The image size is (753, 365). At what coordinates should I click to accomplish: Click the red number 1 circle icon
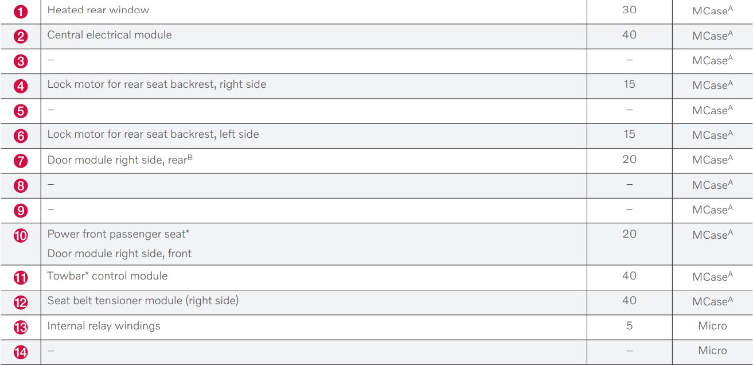20,11
